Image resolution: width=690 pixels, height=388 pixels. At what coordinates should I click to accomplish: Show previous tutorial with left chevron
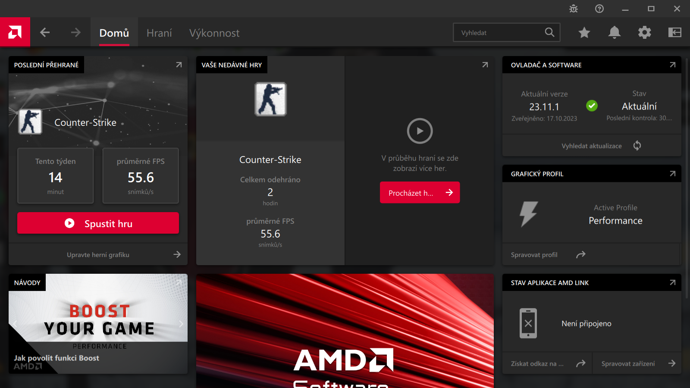[x=15, y=323]
